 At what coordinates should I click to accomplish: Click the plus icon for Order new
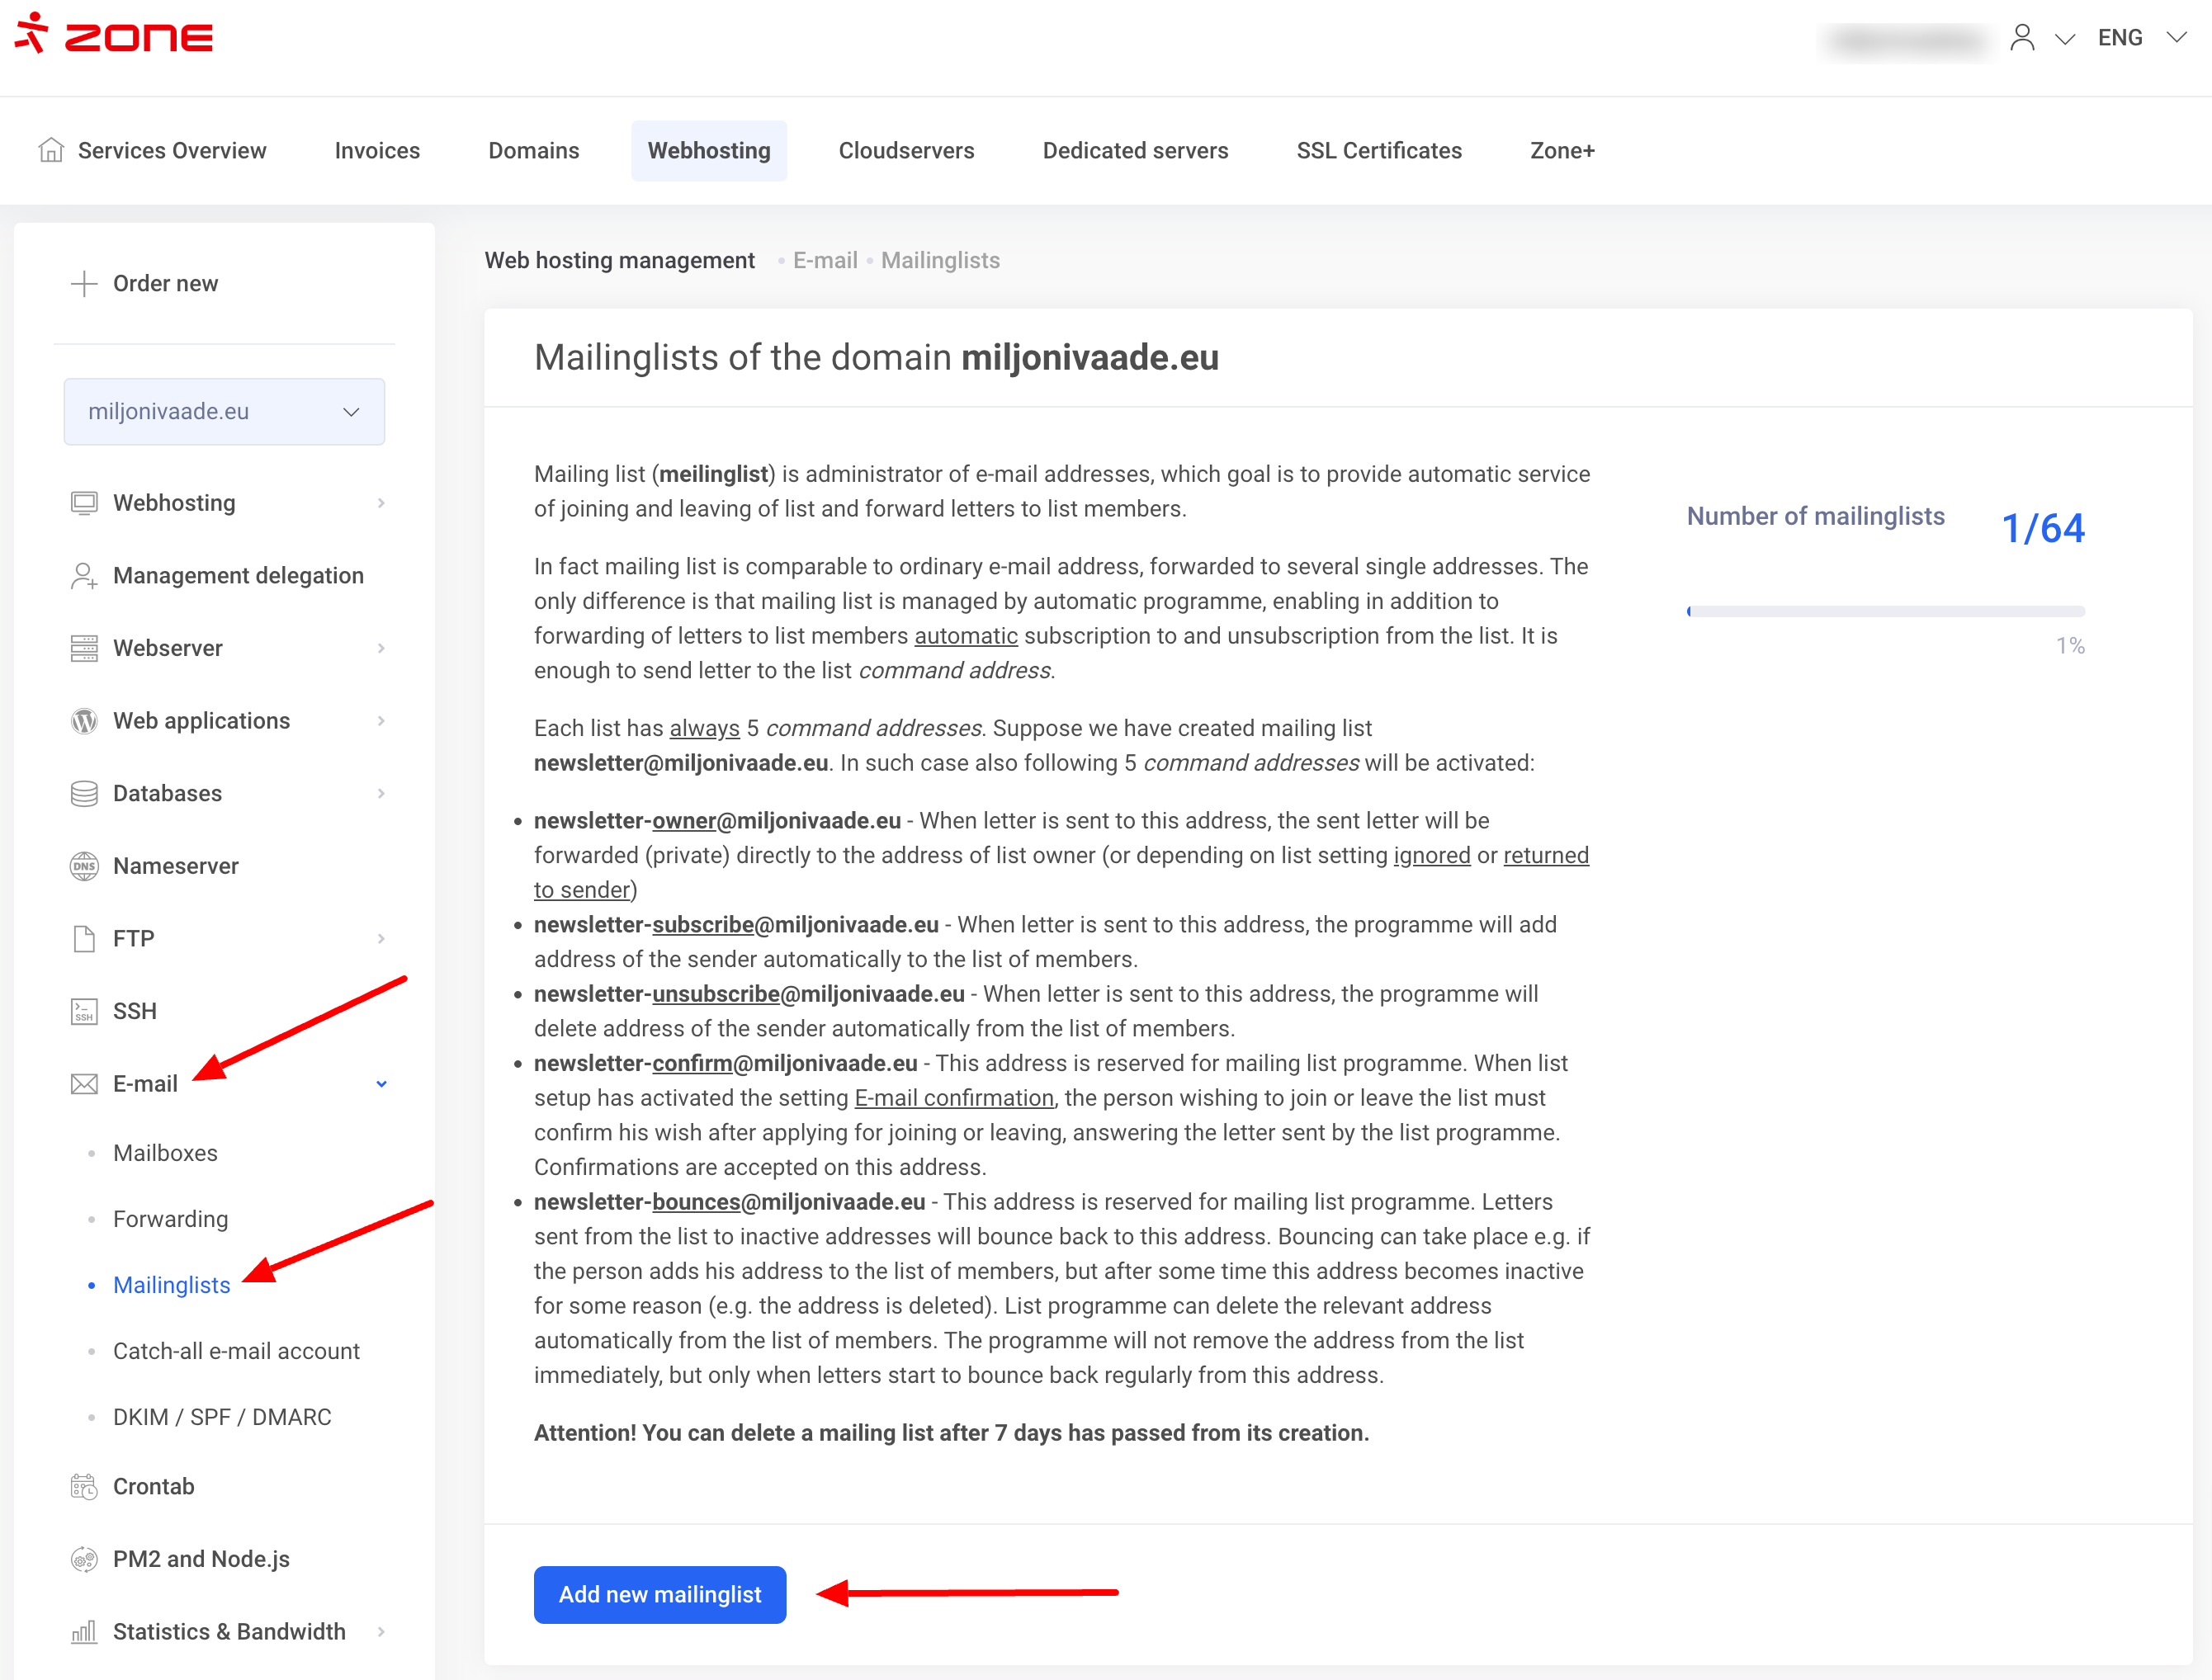[x=84, y=283]
